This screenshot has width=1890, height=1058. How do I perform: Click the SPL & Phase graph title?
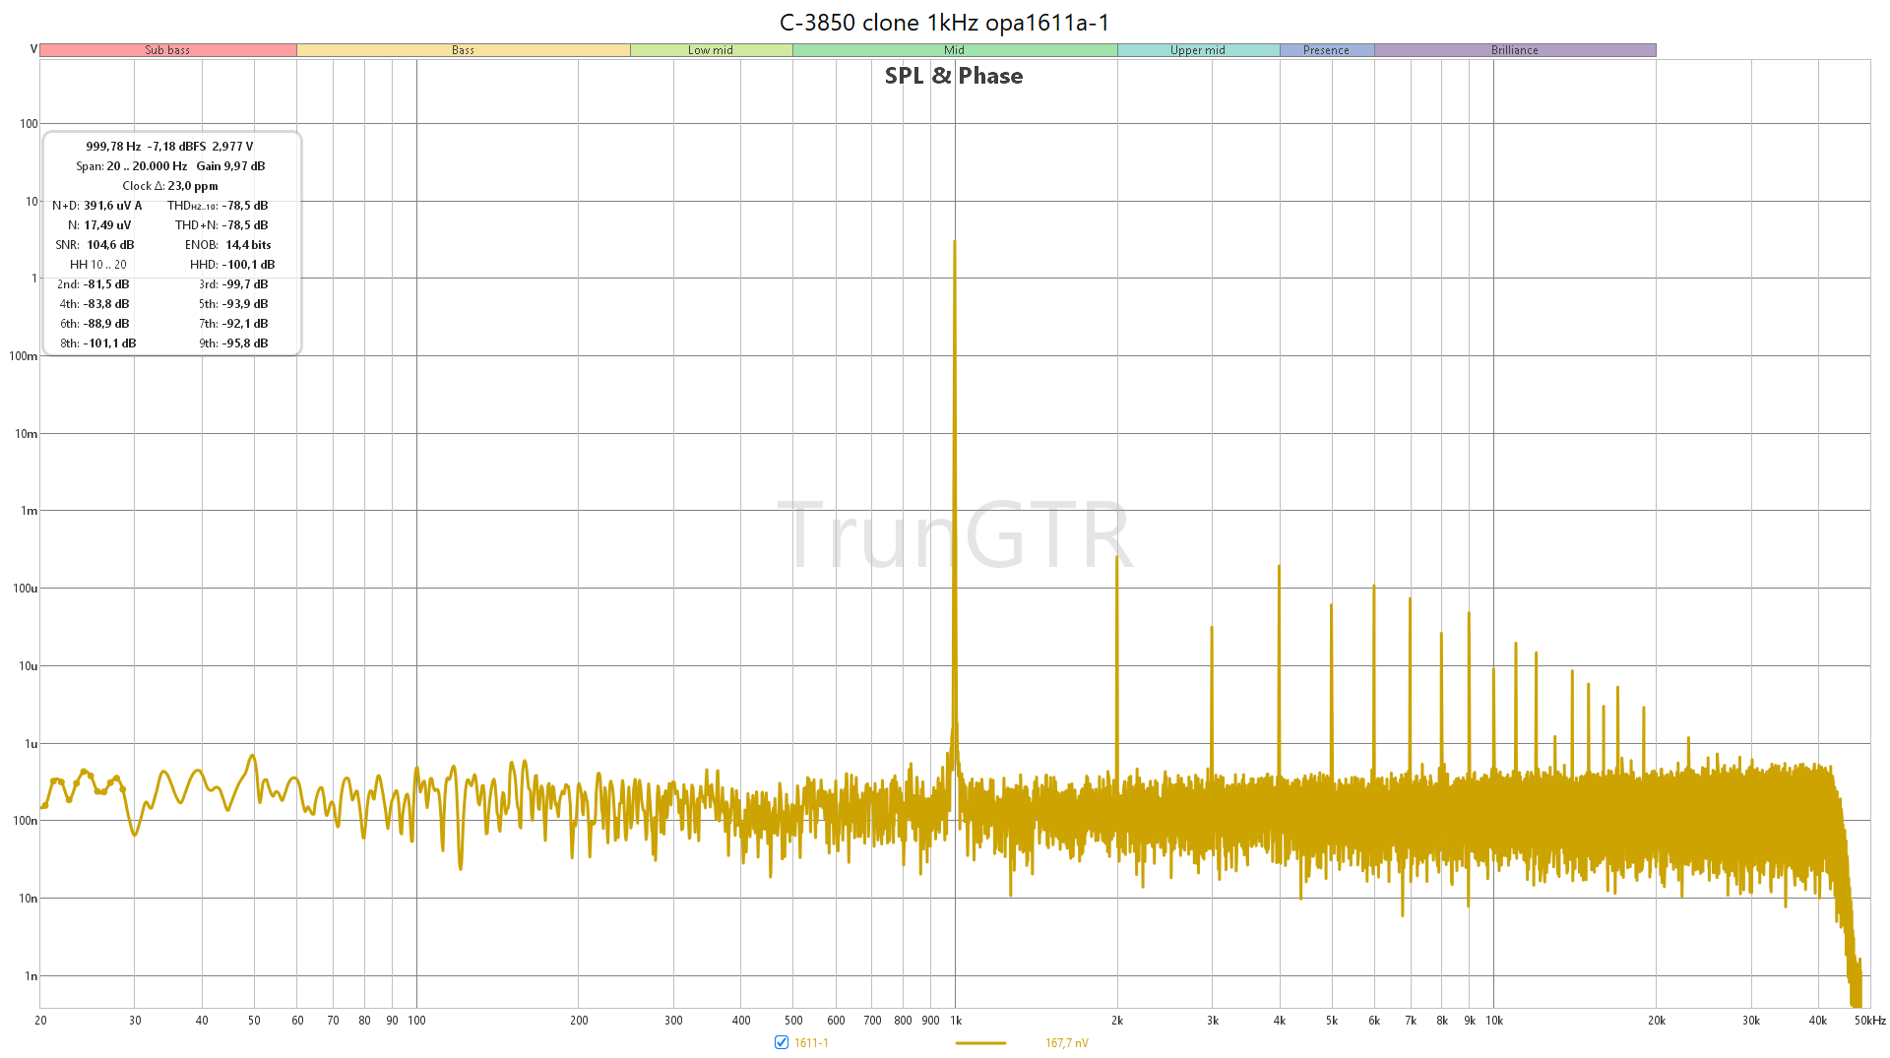pyautogui.click(x=954, y=76)
